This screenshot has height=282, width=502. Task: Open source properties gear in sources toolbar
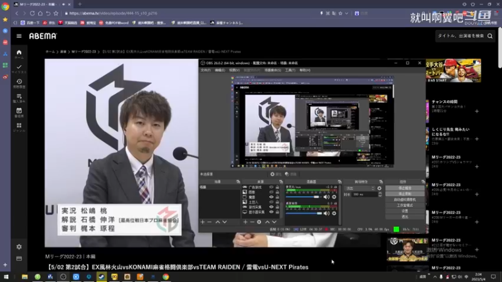pos(259,222)
